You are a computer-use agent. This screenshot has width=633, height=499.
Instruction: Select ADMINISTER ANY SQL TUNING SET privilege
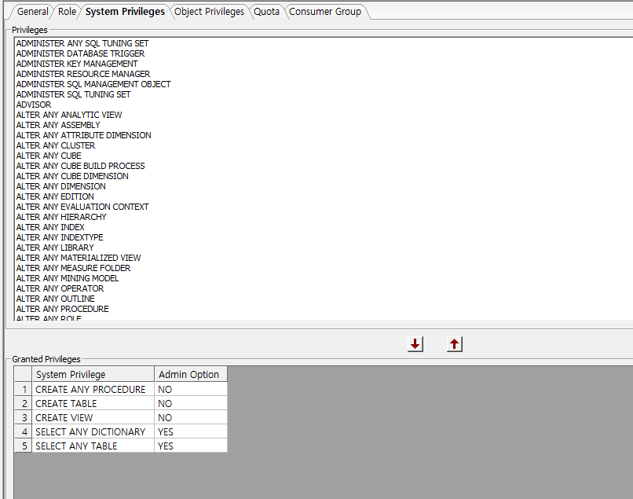82,43
